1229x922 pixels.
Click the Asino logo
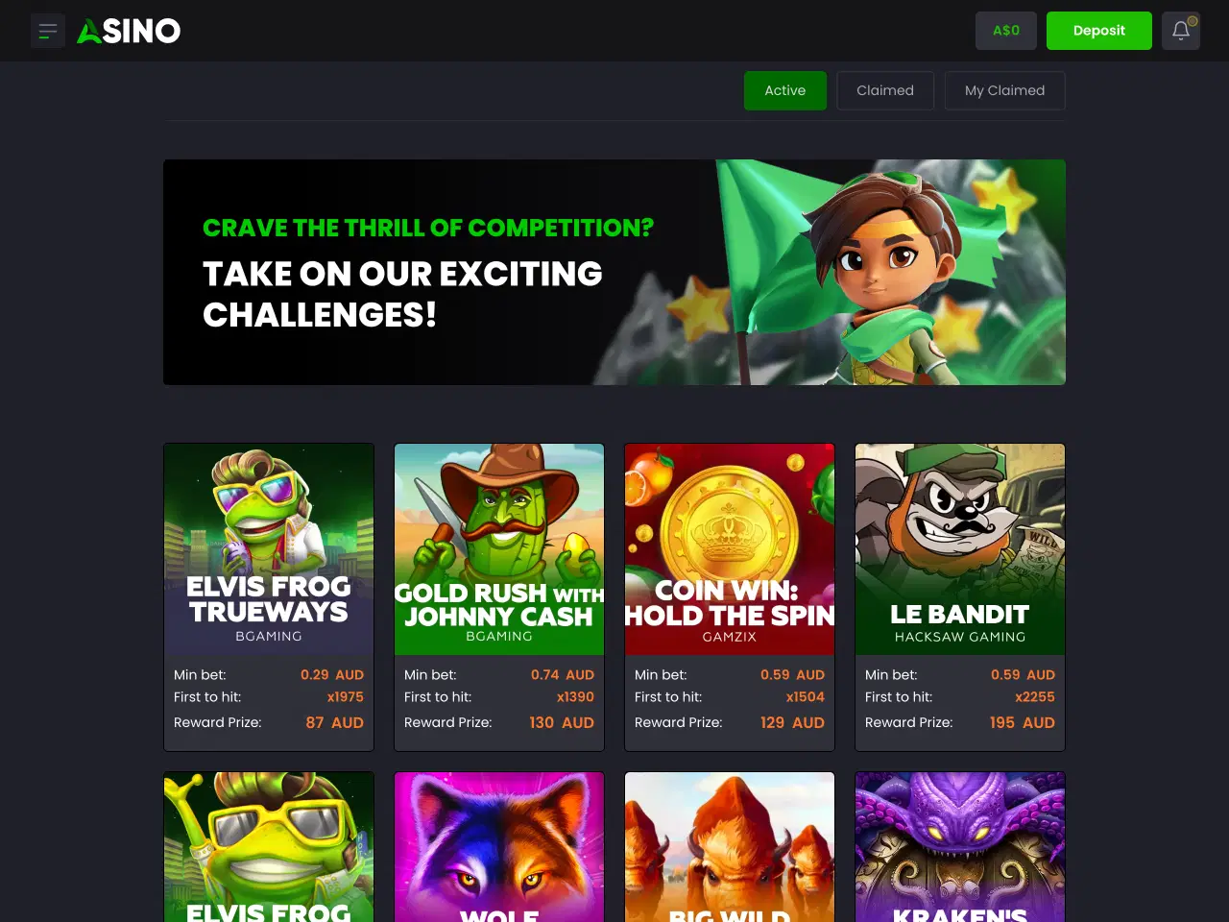point(129,31)
